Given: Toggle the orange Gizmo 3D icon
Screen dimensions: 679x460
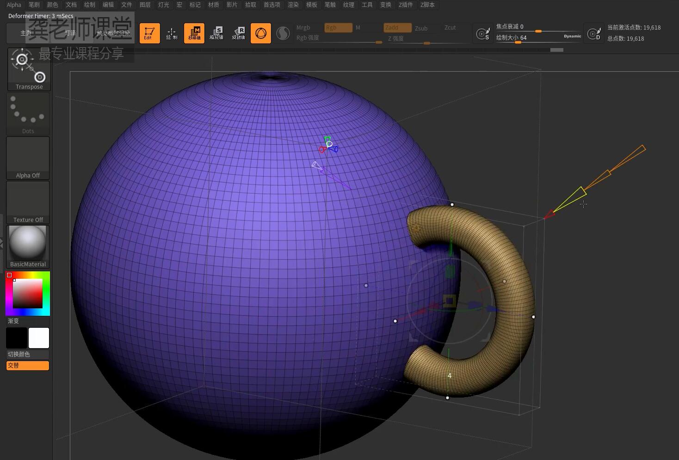Looking at the screenshot, I should (x=261, y=33).
